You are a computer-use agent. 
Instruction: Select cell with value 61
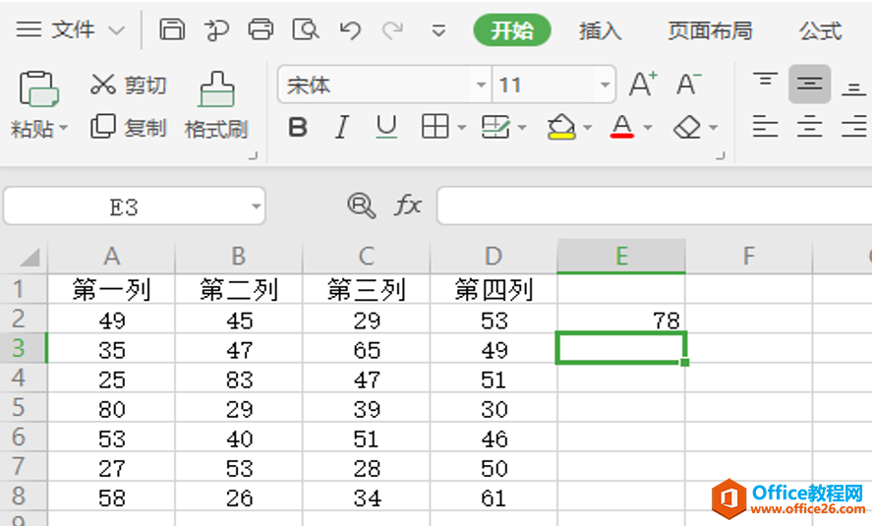pyautogui.click(x=494, y=496)
